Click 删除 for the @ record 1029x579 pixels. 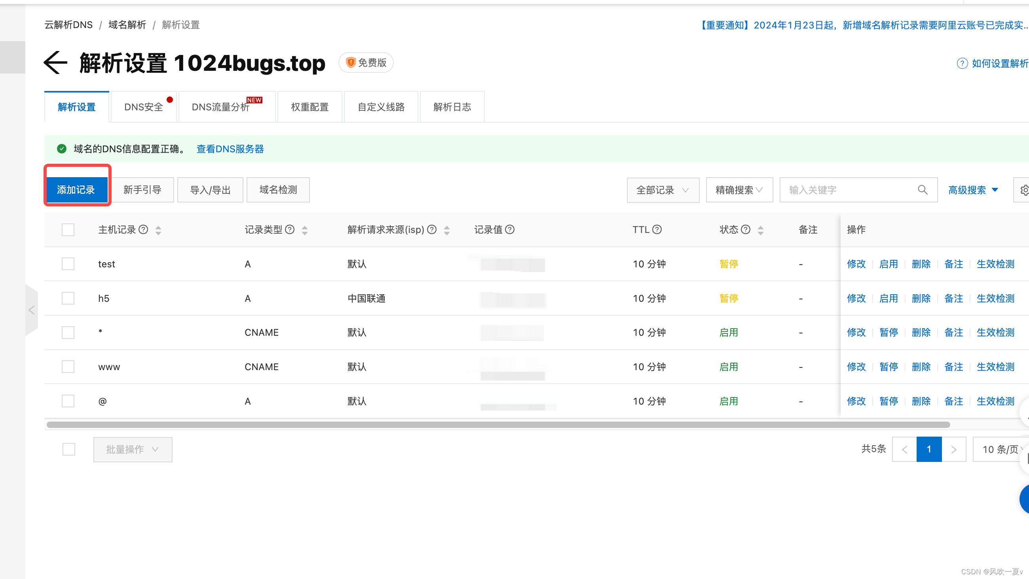pos(921,401)
